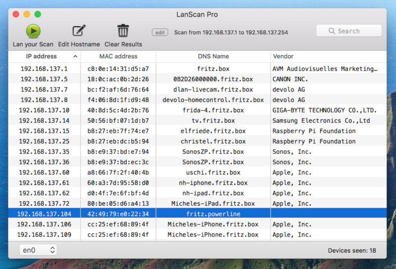
Task: Click the Devices seen: 18 status text
Action: point(352,250)
